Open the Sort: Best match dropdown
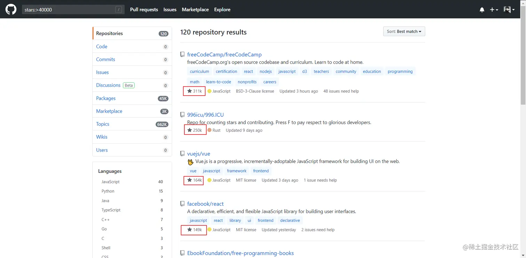This screenshot has width=526, height=258. (404, 32)
